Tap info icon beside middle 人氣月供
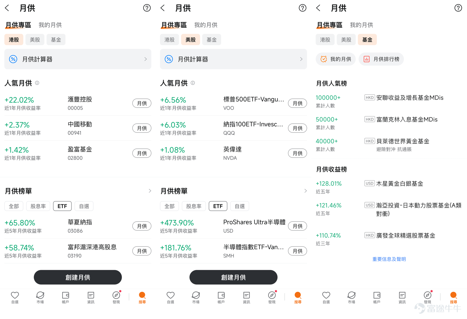 click(x=193, y=83)
